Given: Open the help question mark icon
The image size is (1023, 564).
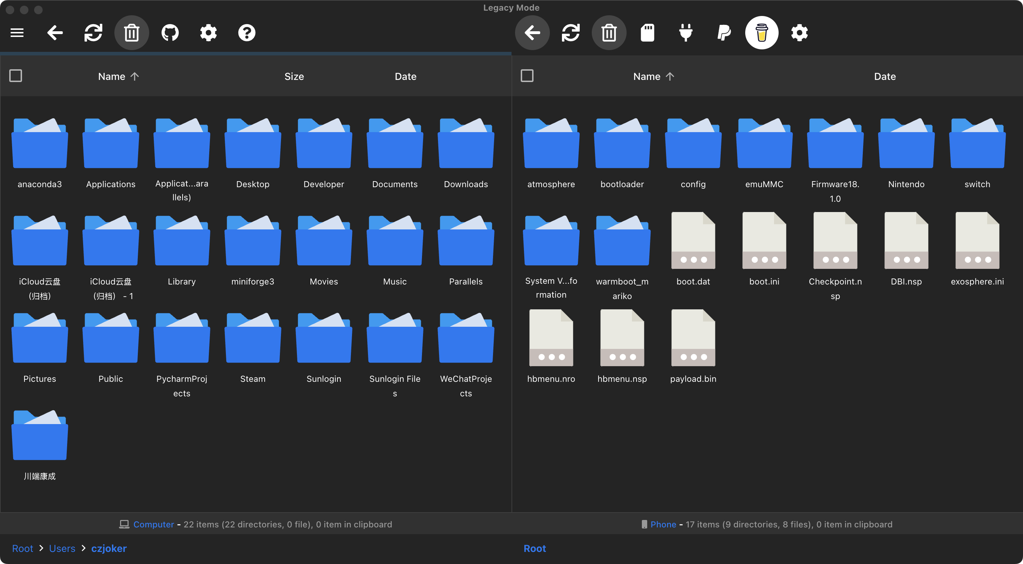Looking at the screenshot, I should coord(247,33).
